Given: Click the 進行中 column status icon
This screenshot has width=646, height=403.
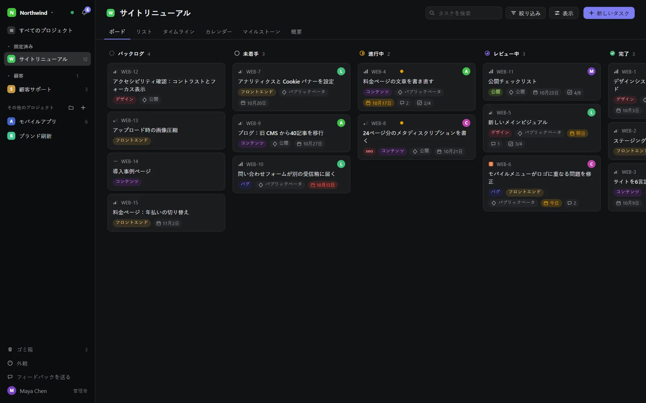Looking at the screenshot, I should [362, 54].
